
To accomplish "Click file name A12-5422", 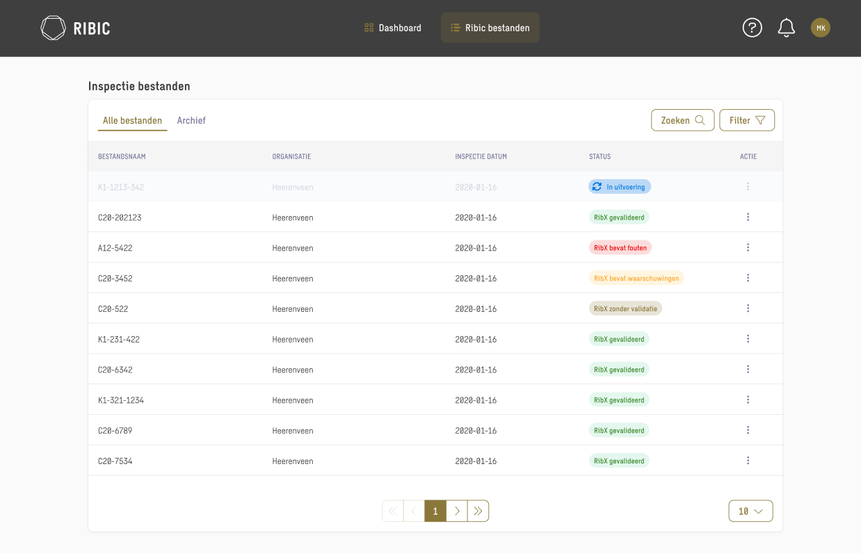I will click(x=115, y=248).
